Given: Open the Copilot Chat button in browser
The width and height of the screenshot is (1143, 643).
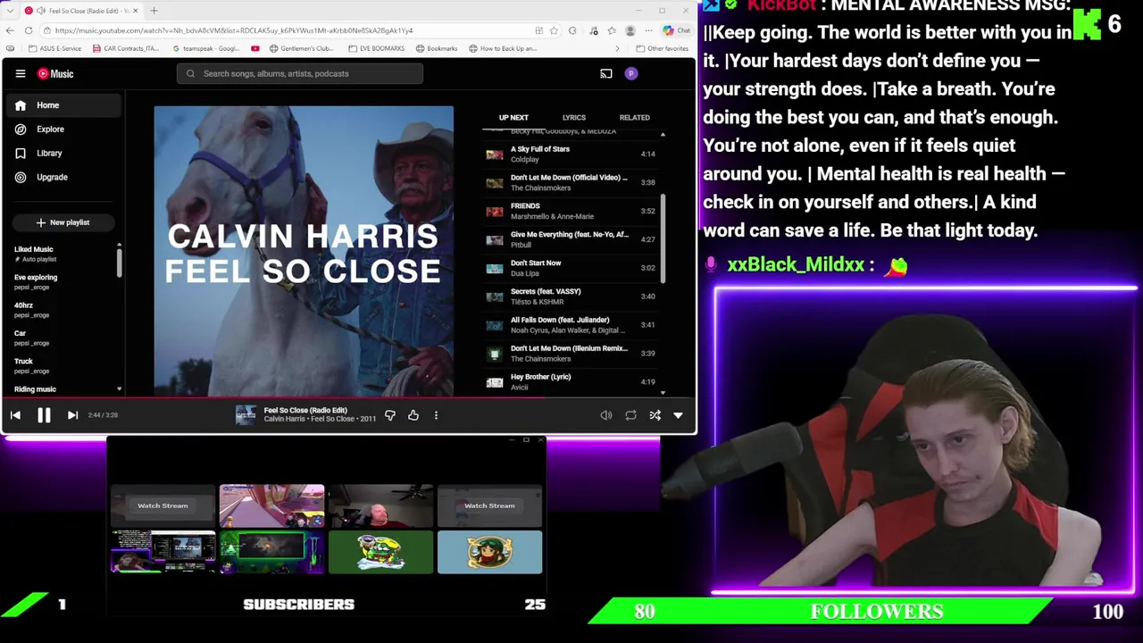Looking at the screenshot, I should (x=677, y=30).
